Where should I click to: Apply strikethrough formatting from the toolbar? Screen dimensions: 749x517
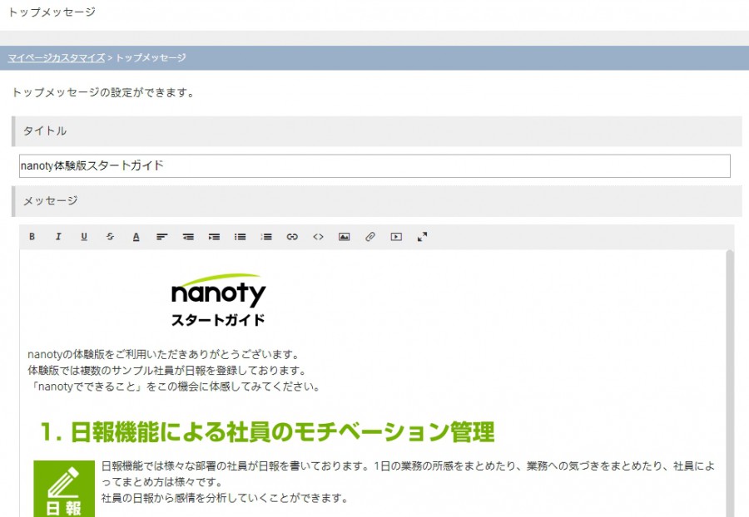[x=111, y=237]
